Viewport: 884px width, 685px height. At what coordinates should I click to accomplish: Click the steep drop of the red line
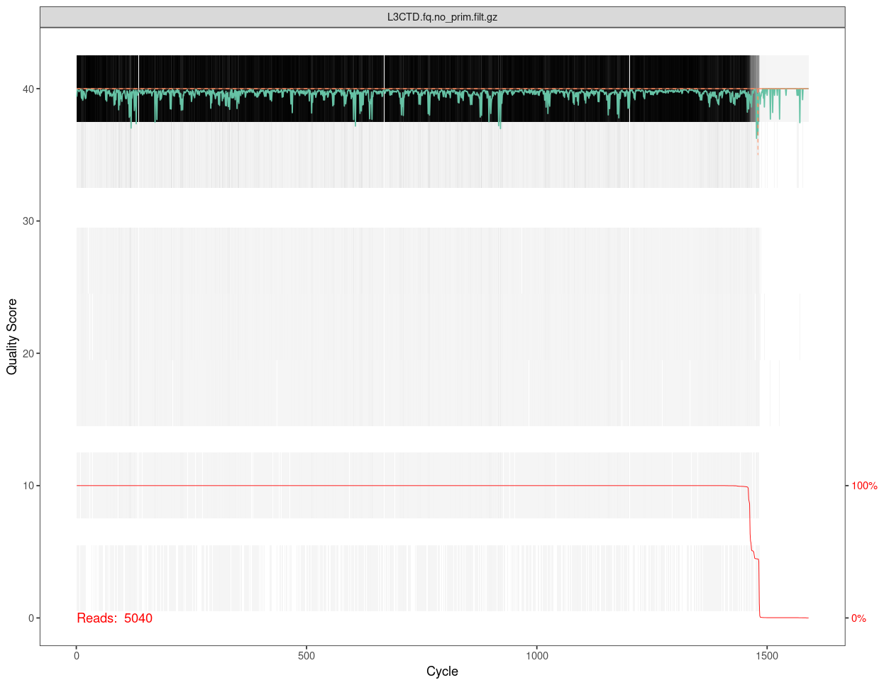(751, 525)
